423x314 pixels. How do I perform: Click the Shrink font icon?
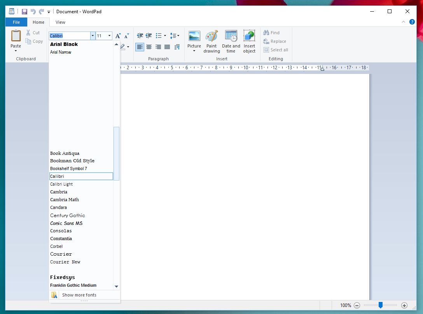click(x=126, y=36)
